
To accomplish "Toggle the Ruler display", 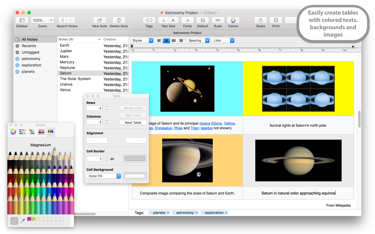I will (218, 21).
